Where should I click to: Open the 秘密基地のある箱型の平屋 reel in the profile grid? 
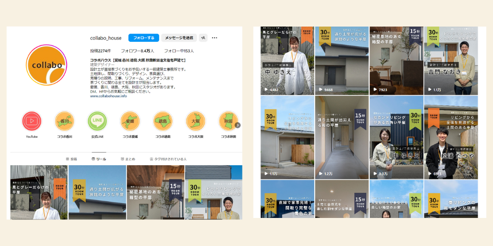(156, 192)
